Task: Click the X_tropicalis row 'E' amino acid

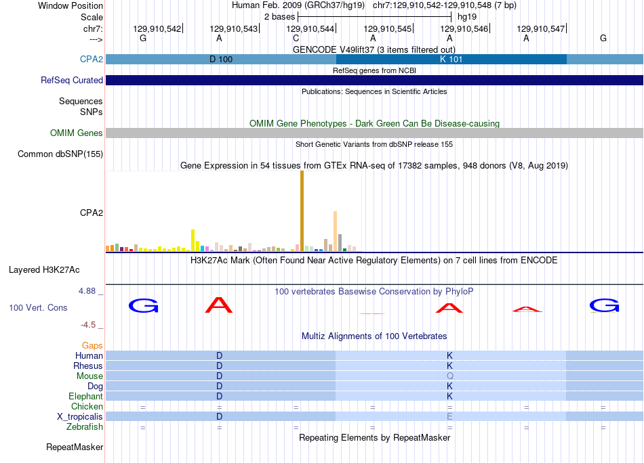Action: (x=449, y=417)
